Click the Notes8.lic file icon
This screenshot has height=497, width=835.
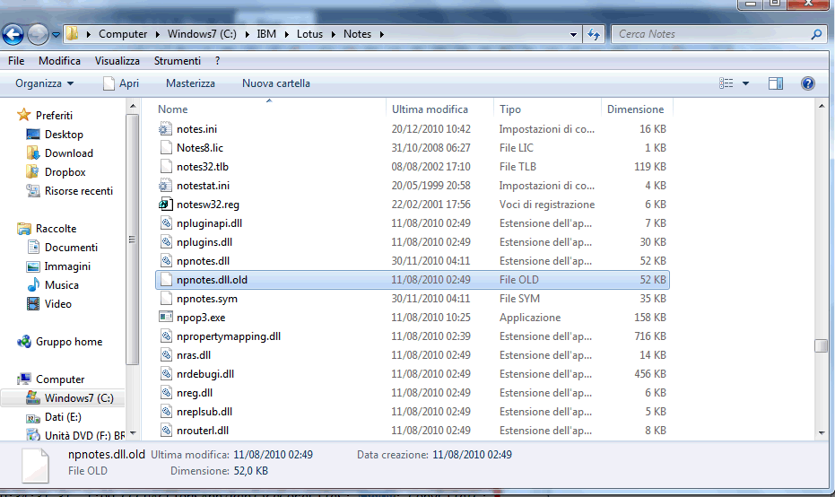coord(166,147)
